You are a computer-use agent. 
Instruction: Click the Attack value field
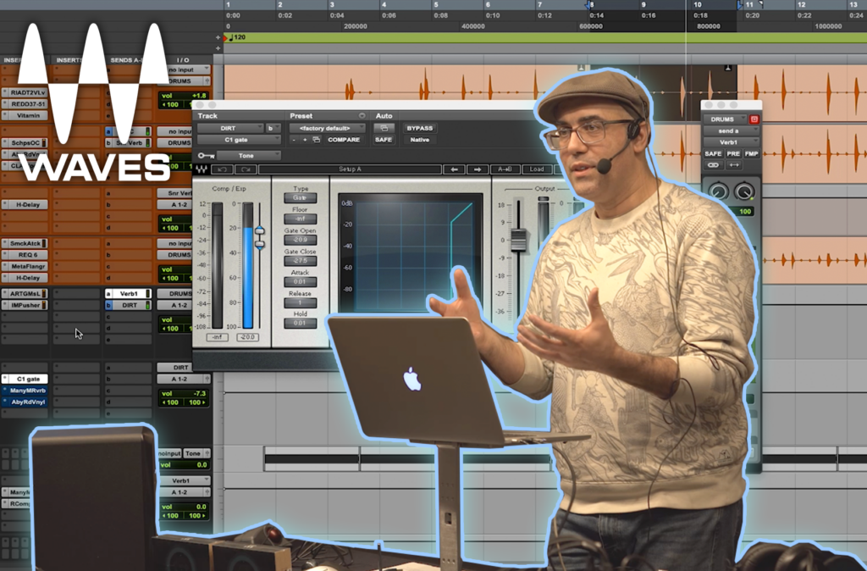pos(301,282)
